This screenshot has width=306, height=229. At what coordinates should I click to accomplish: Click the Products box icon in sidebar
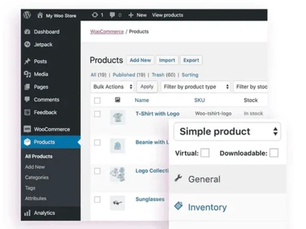coord(28,142)
